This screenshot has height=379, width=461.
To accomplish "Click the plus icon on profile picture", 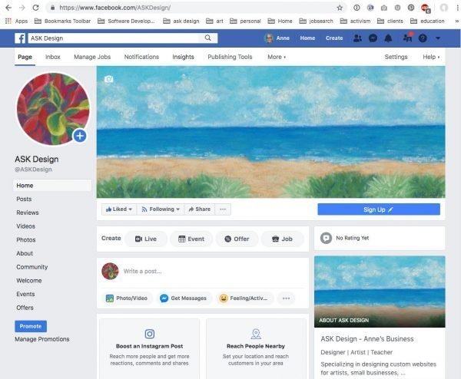I will pyautogui.click(x=80, y=136).
